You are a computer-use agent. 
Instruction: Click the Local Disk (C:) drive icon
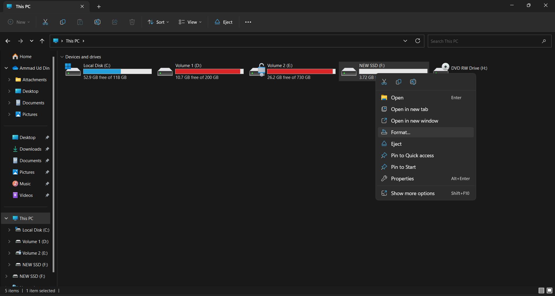pos(73,71)
